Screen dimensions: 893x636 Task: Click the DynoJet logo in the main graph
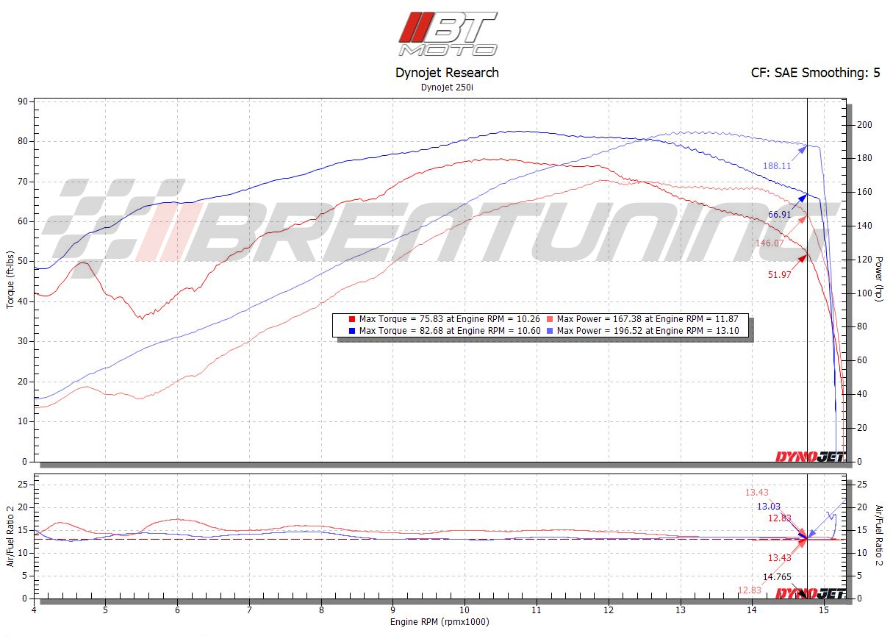coord(810,457)
